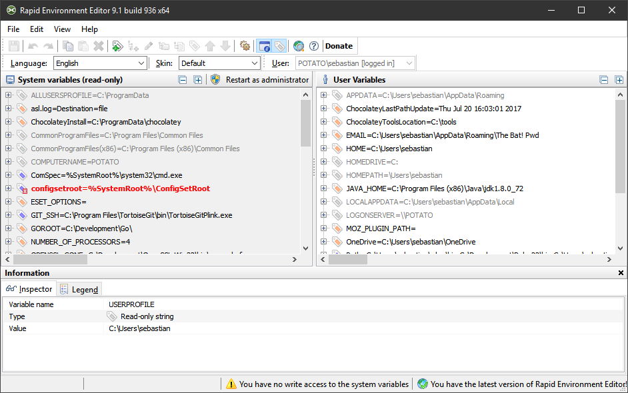This screenshot has width=628, height=393.
Task: Click the Move Down arrow icon
Action: point(225,46)
